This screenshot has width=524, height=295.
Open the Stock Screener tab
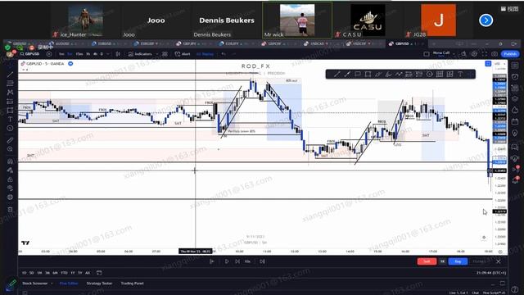(x=34, y=284)
